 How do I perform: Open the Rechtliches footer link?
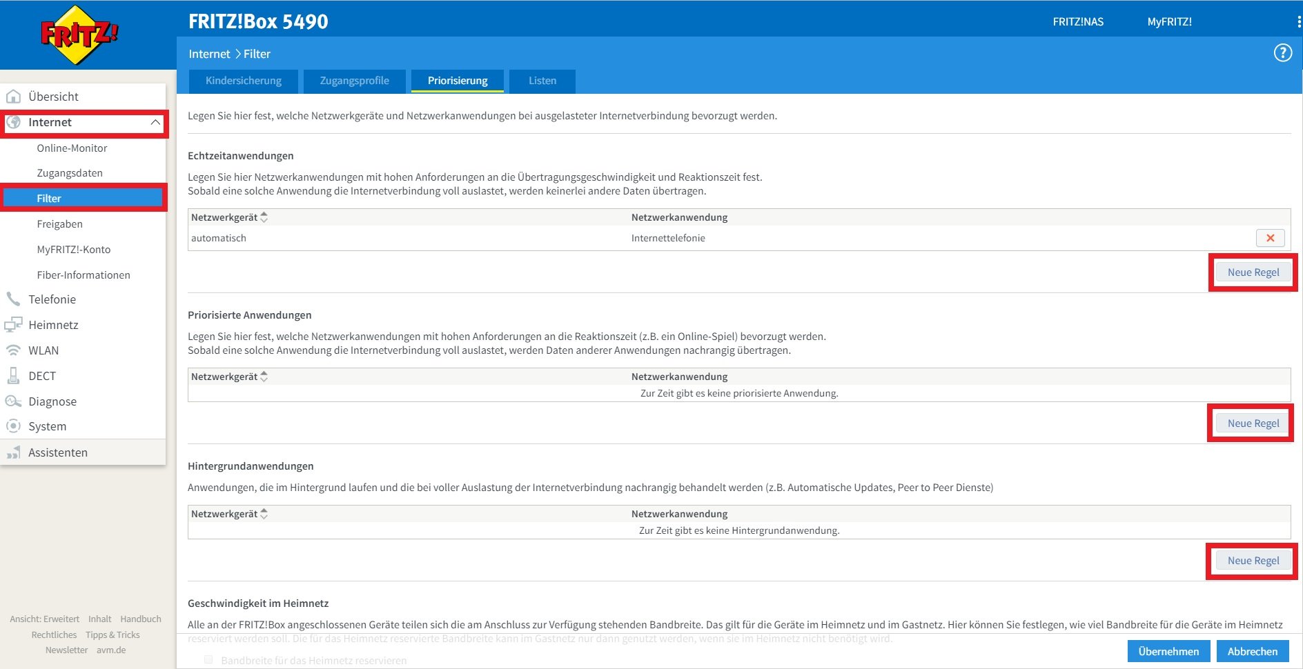coord(54,635)
